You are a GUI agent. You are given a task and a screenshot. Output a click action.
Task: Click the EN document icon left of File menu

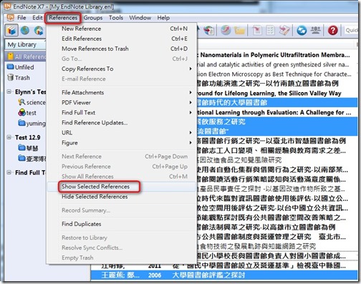(x=10, y=17)
